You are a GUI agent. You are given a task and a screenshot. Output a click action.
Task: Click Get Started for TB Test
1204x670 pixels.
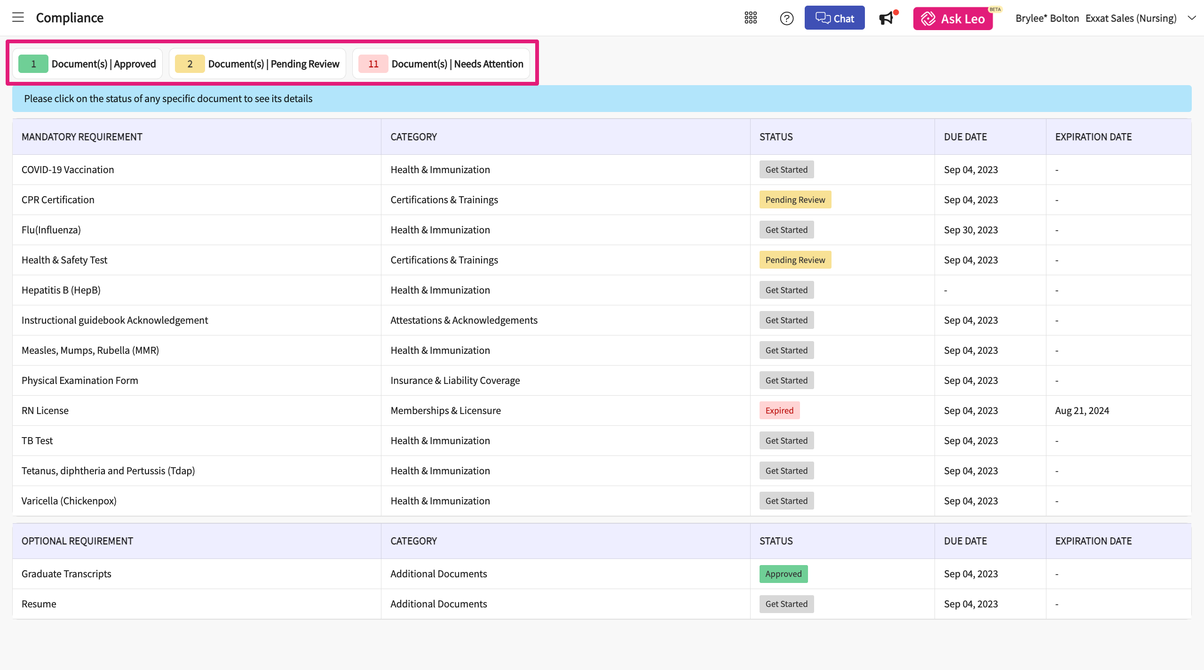[x=786, y=441]
